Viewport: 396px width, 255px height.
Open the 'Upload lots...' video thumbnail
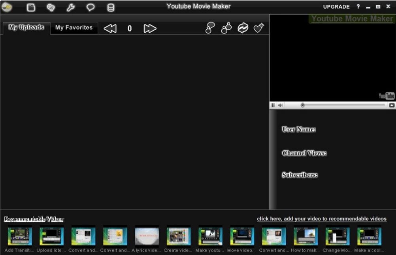click(51, 236)
